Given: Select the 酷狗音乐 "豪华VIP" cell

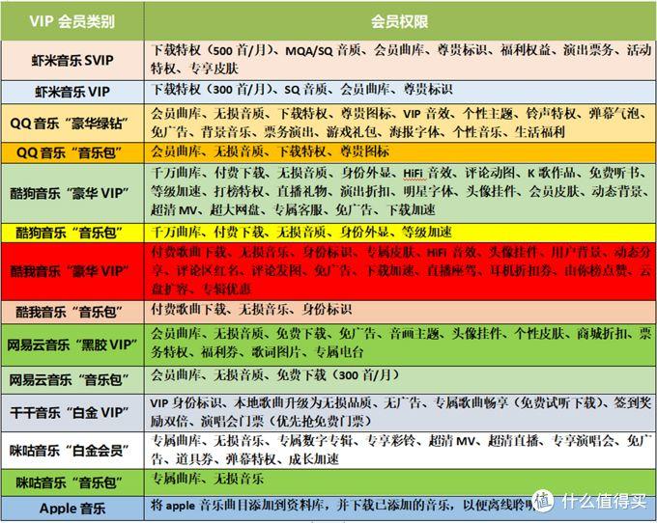Looking at the screenshot, I should click(x=72, y=193).
